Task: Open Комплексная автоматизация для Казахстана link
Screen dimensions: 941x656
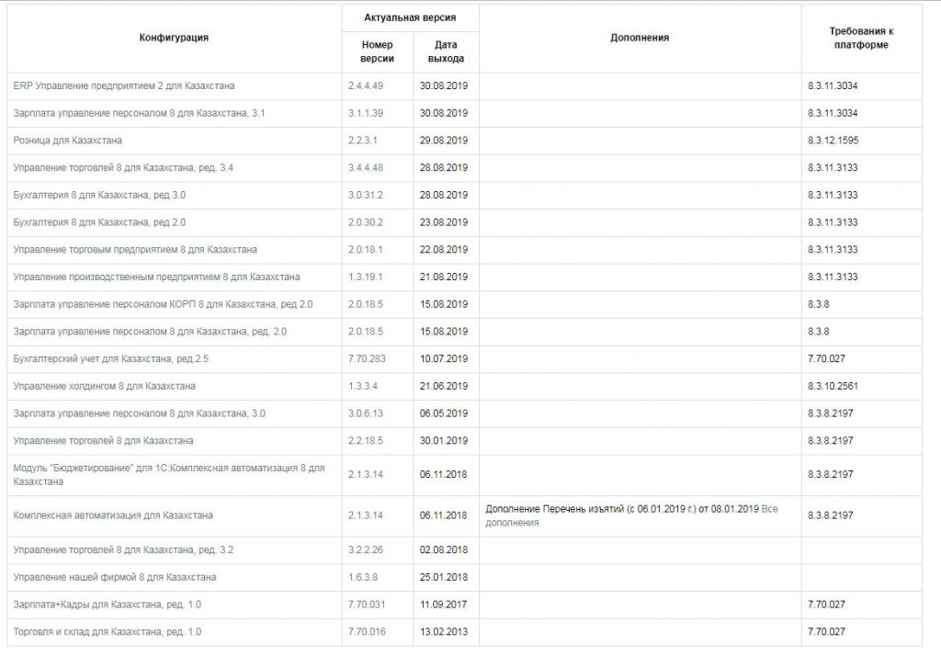Action: [x=113, y=515]
